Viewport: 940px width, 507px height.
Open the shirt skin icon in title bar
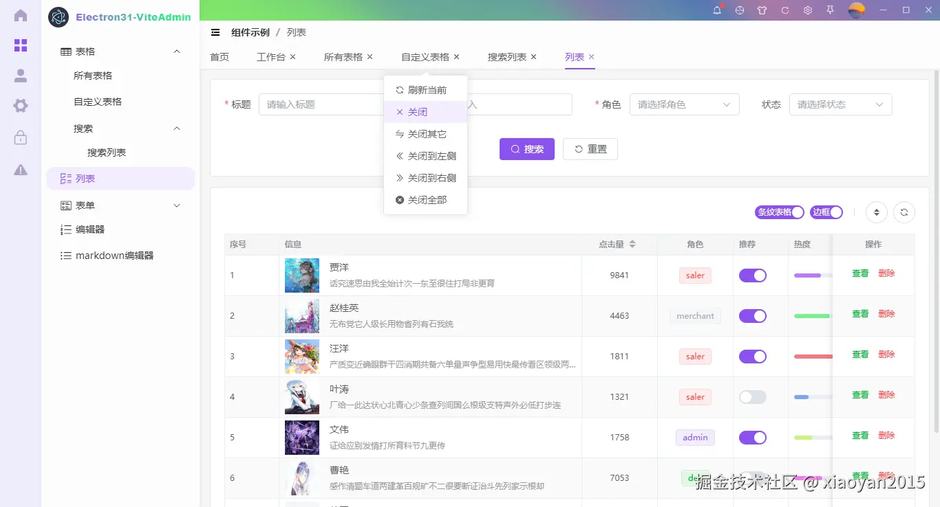762,10
